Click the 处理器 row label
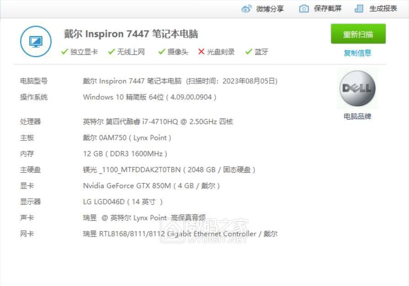 click(30, 122)
